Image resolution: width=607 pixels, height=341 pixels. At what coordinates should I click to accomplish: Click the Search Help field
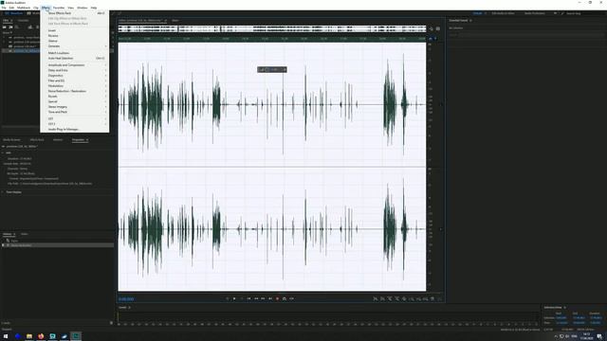coord(582,13)
